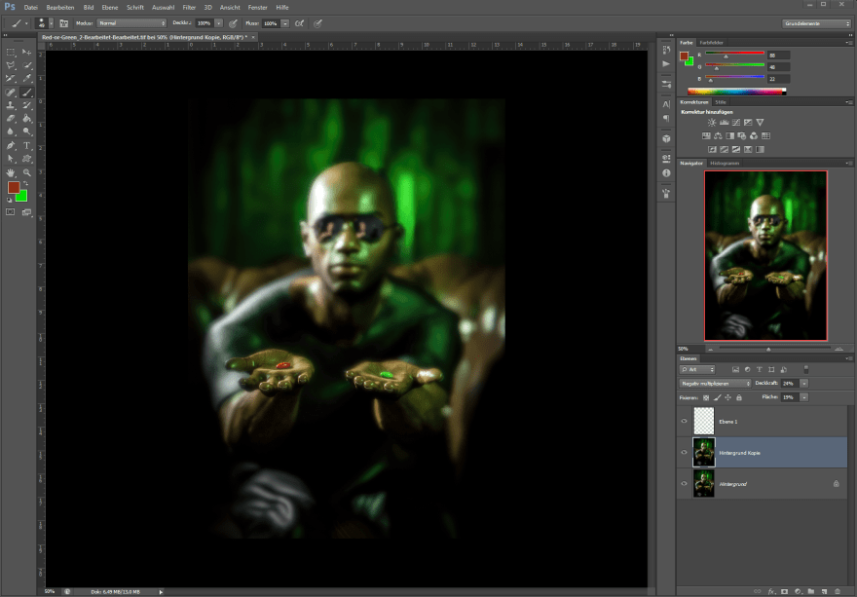Switch to the Stile tab
This screenshot has width=857, height=597.
coord(721,101)
